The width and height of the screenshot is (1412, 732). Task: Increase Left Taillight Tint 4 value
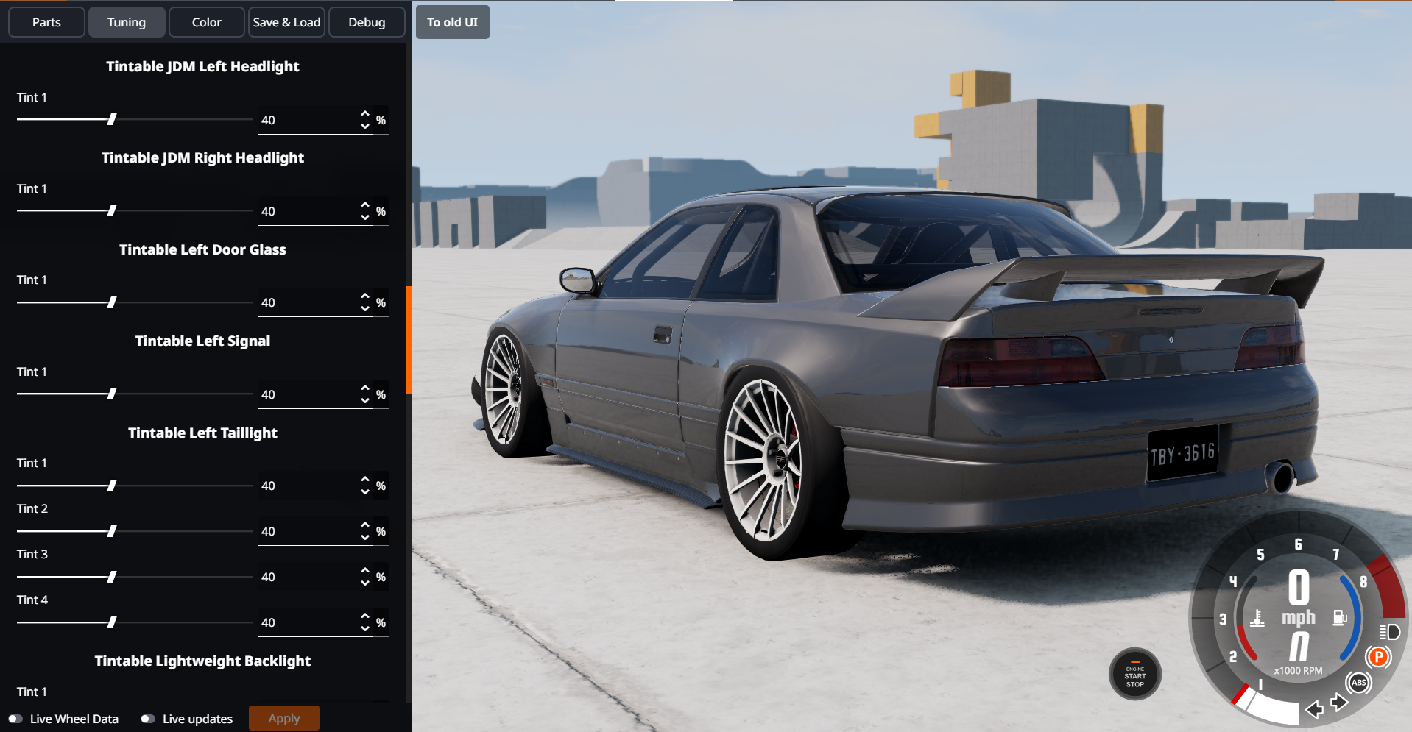tap(365, 616)
